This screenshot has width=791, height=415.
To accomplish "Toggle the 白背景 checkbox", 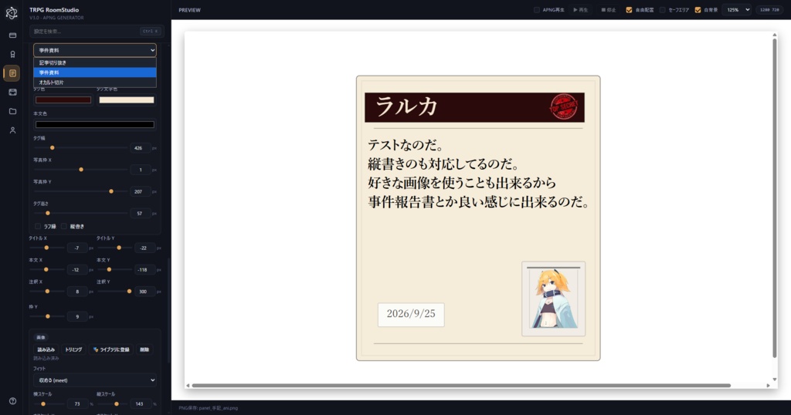I will pos(698,10).
